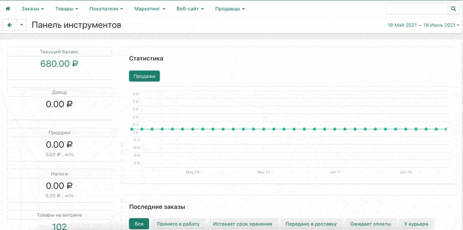Open the Маркетинг menu
The height and width of the screenshot is (230, 463).
coord(149,9)
